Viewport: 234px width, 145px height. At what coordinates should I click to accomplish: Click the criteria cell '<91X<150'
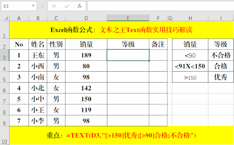coord(190,66)
